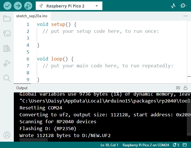The height and width of the screenshot is (148, 191).
Task: Click the Output panel title
Action: point(22,88)
